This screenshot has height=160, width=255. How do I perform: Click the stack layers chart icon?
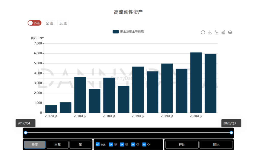click(x=230, y=32)
